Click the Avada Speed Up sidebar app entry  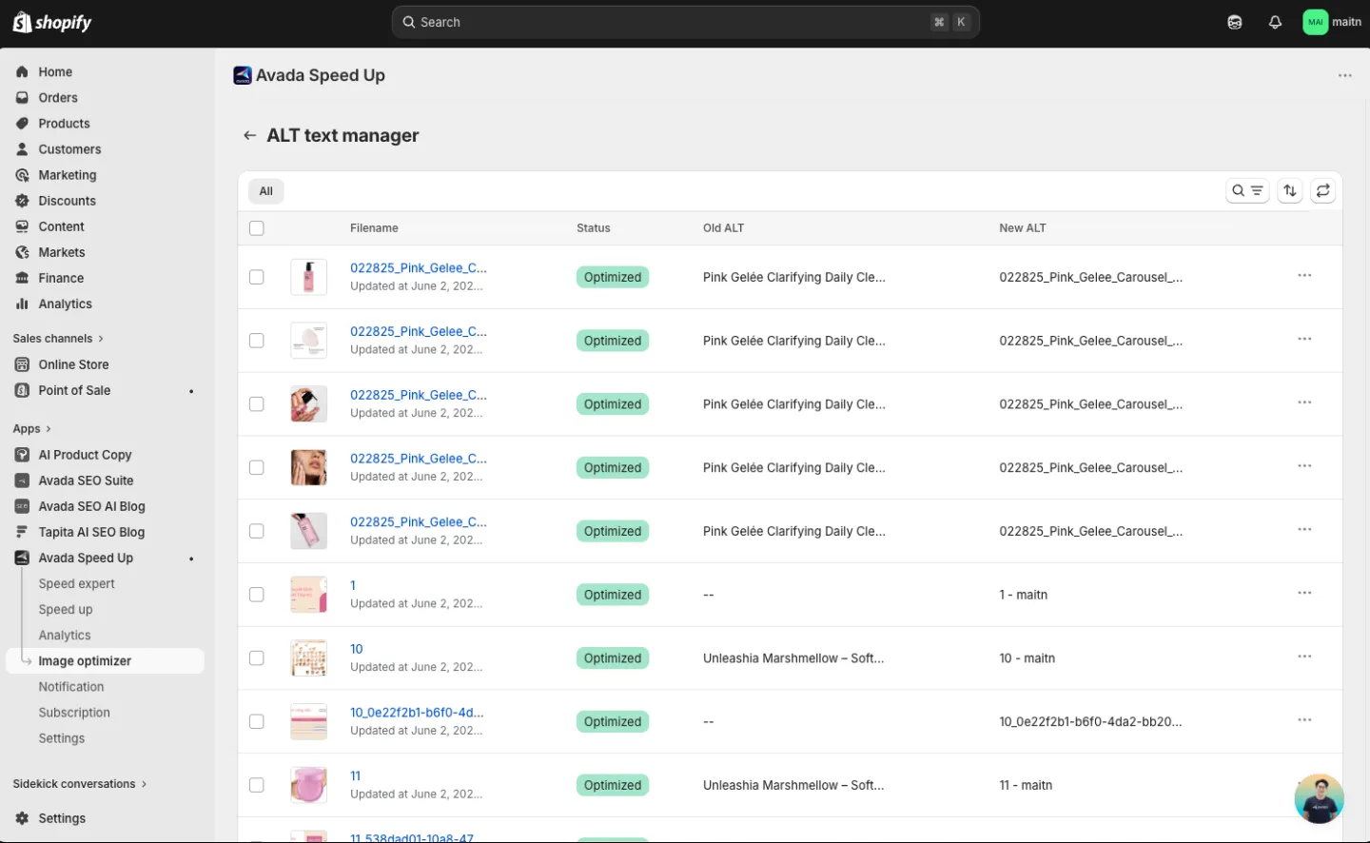(x=86, y=559)
